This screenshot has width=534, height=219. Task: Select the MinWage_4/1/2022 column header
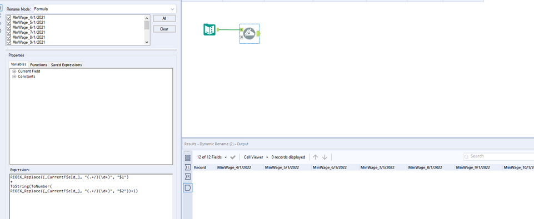tap(239, 167)
